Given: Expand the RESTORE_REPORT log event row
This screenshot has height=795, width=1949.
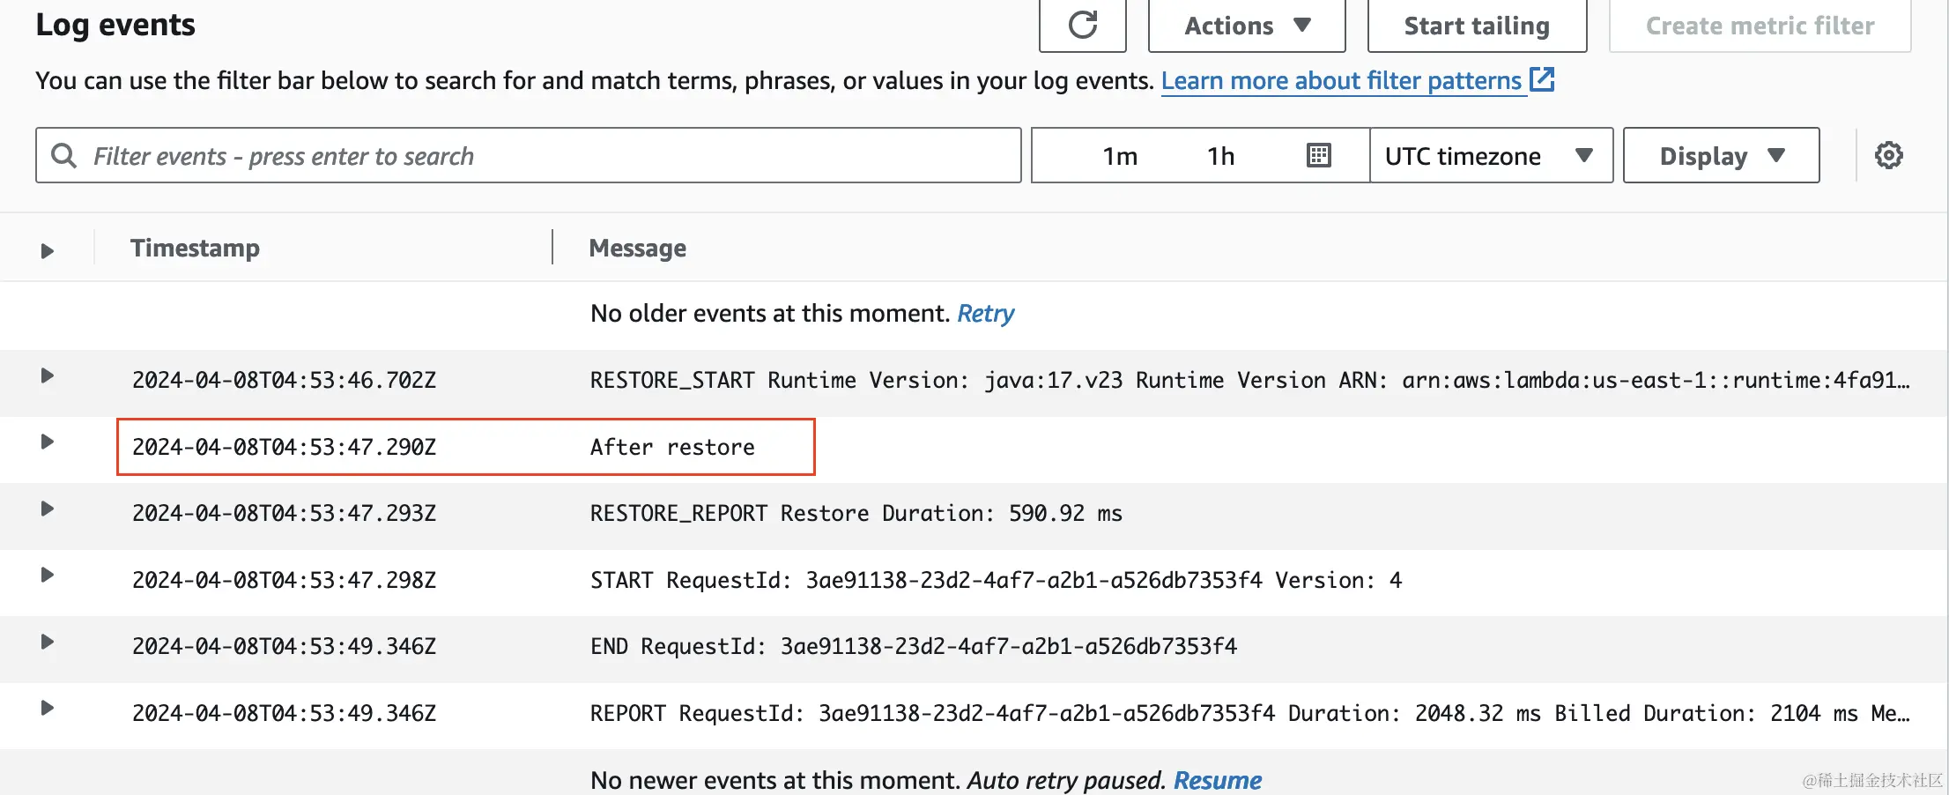Looking at the screenshot, I should click(x=48, y=509).
